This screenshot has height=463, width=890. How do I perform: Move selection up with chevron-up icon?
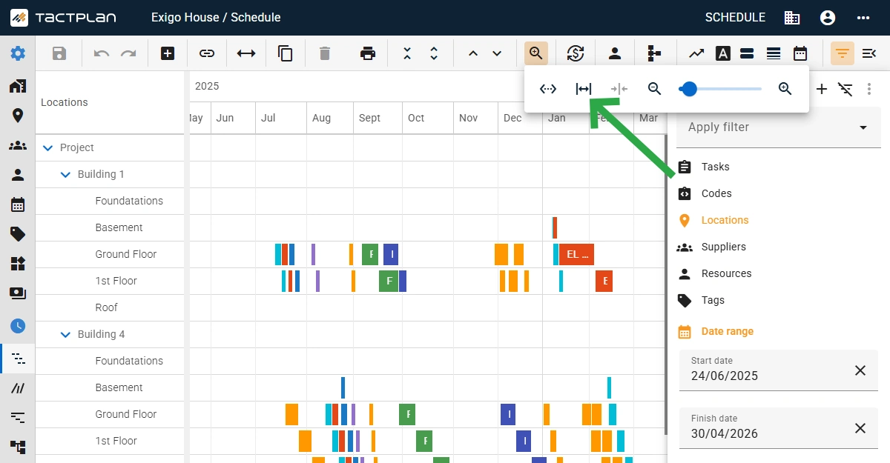click(x=473, y=53)
